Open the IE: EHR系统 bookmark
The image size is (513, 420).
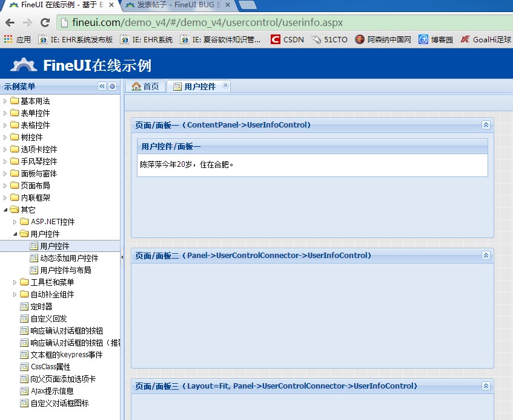click(147, 39)
